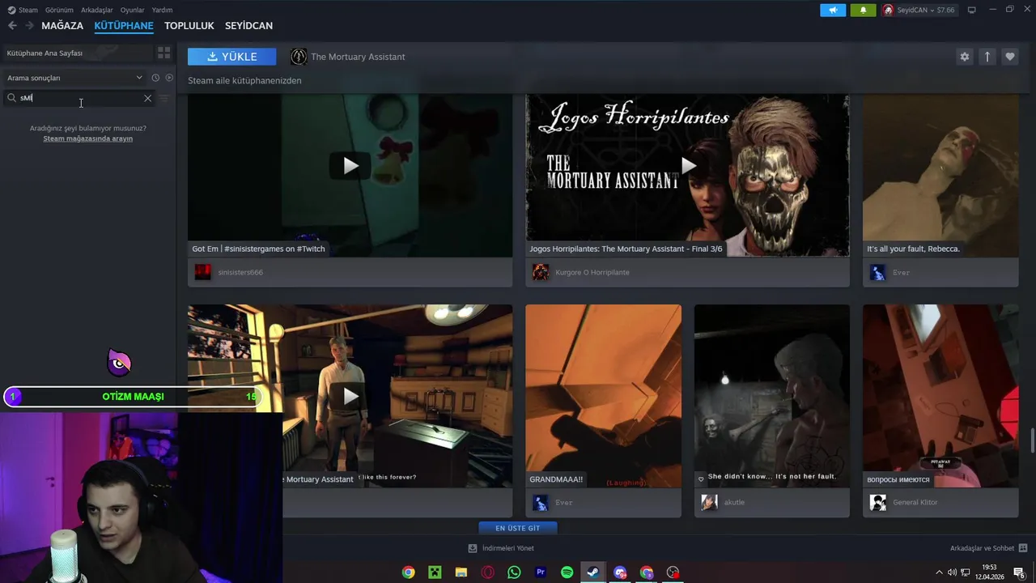Screen dimensions: 1036x583
Task: Open Minecraft from the taskbar
Action: (x=435, y=572)
